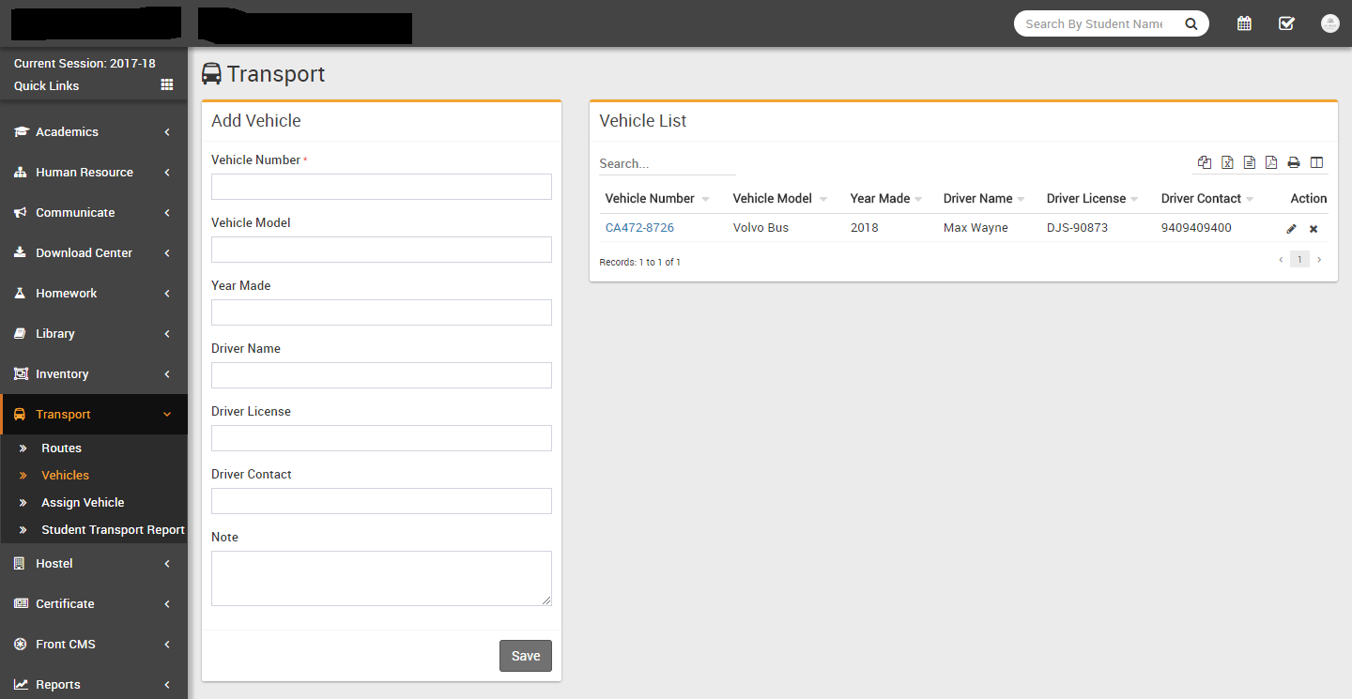
Task: Copy the vehicle list table
Action: pos(1205,162)
